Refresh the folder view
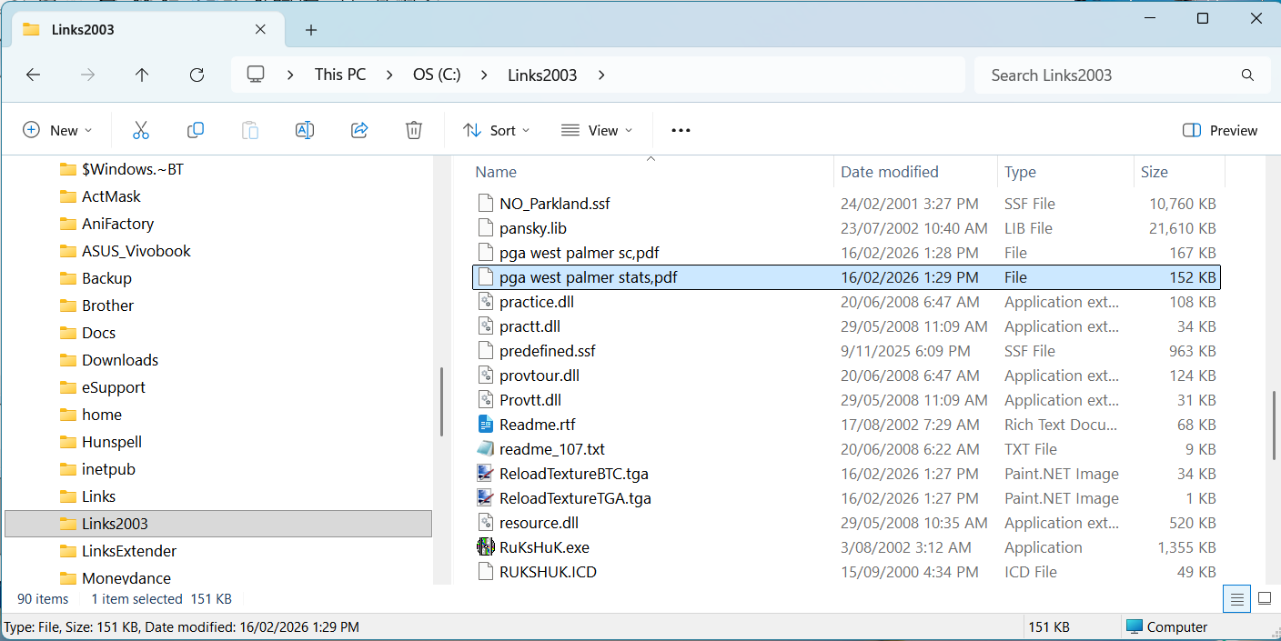This screenshot has height=641, width=1281. [197, 75]
